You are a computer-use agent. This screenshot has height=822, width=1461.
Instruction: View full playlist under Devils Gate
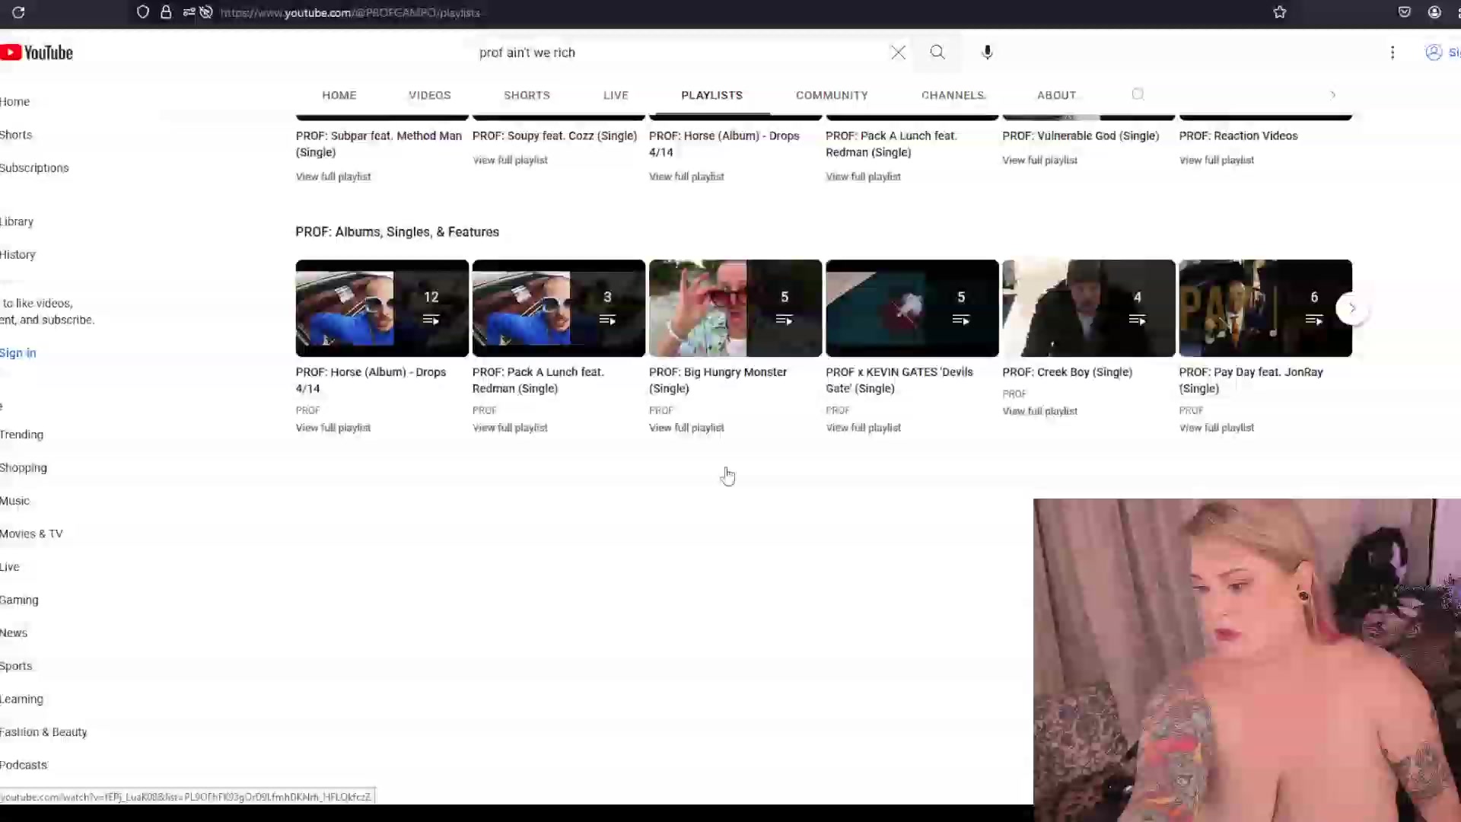[863, 428]
